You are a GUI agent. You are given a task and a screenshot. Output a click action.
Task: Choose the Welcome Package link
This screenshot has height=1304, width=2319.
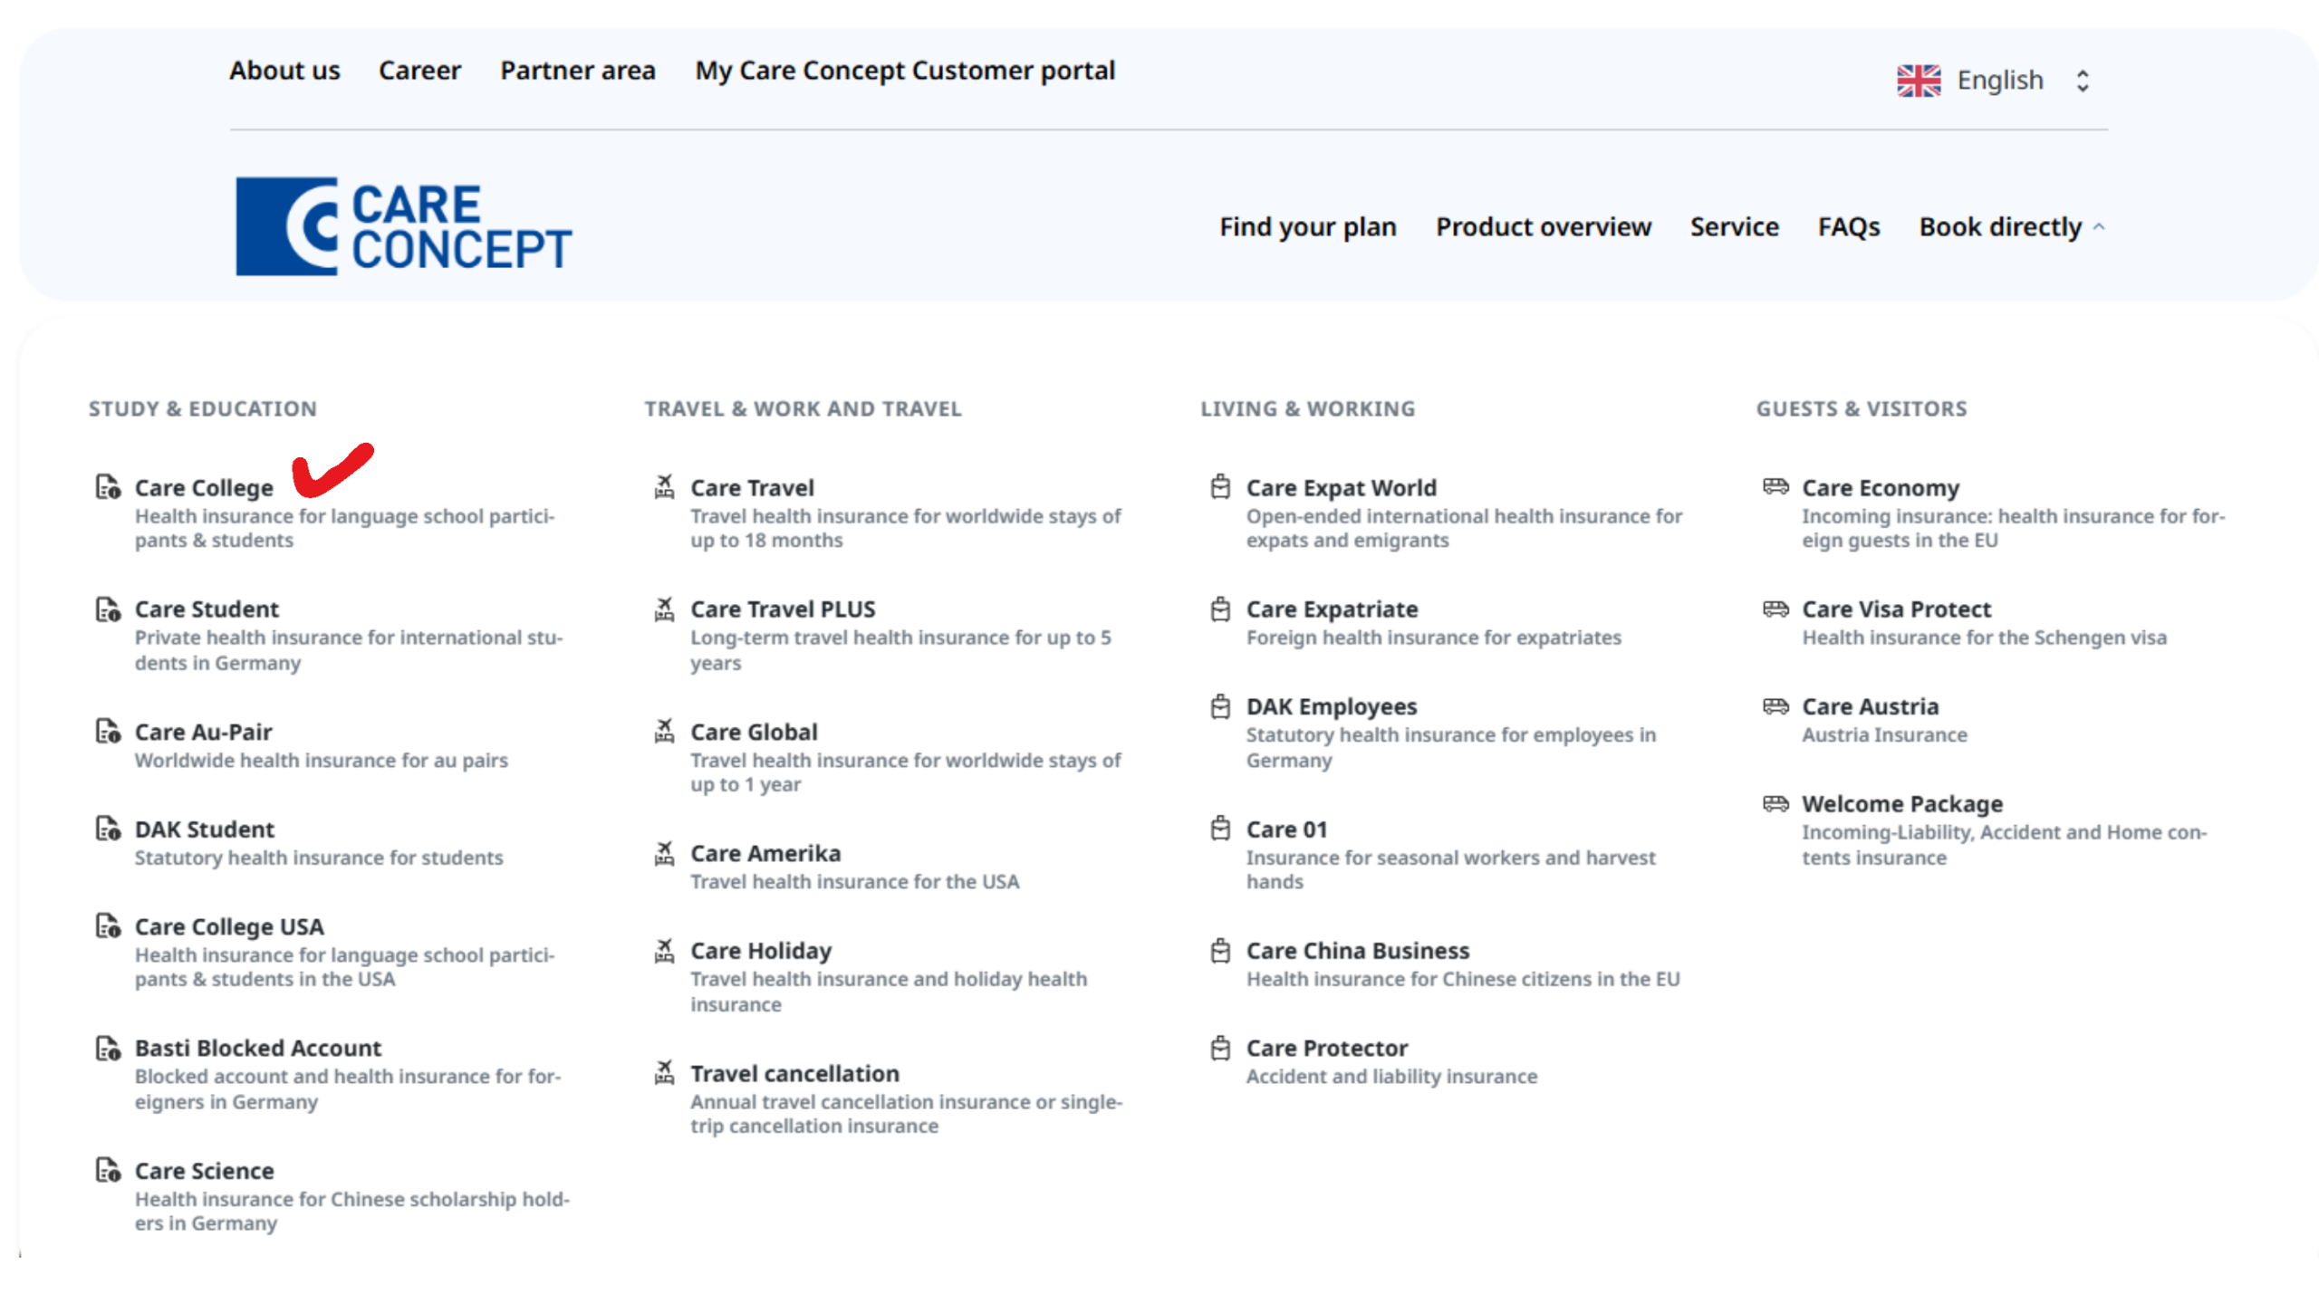1902,804
